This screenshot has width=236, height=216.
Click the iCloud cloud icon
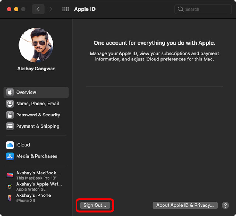coord(10,145)
